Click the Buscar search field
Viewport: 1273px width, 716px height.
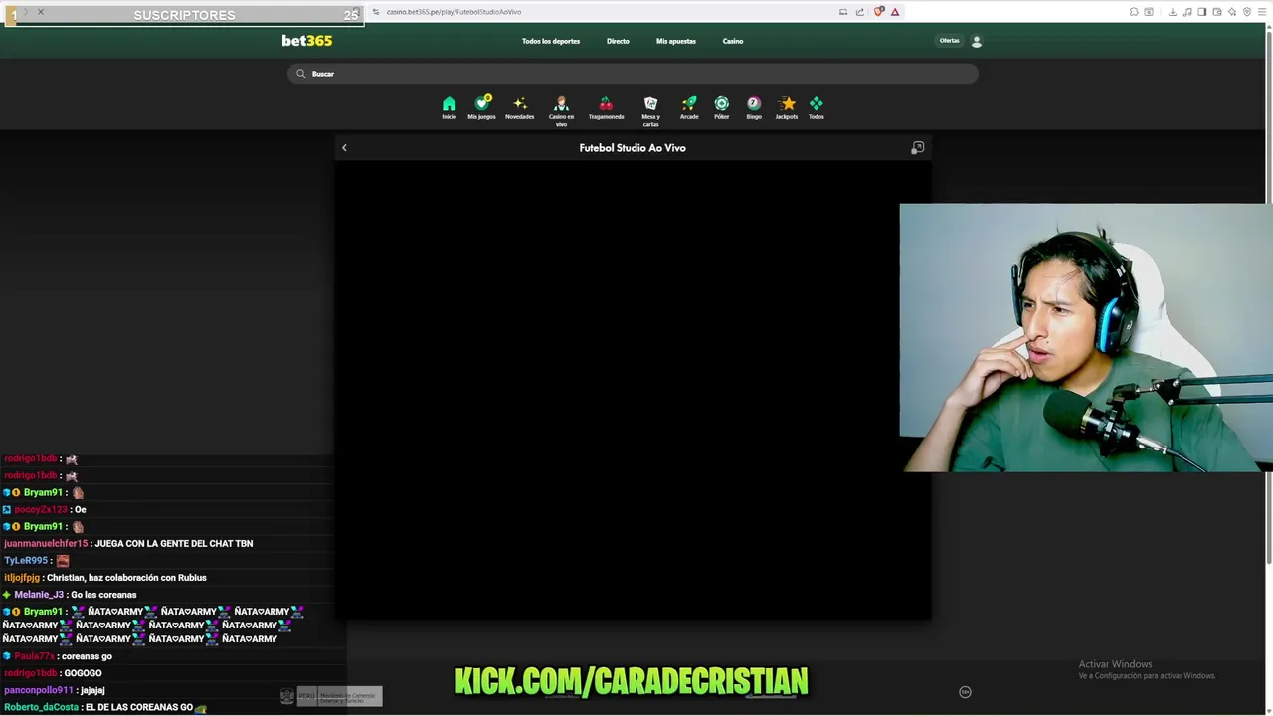(633, 74)
